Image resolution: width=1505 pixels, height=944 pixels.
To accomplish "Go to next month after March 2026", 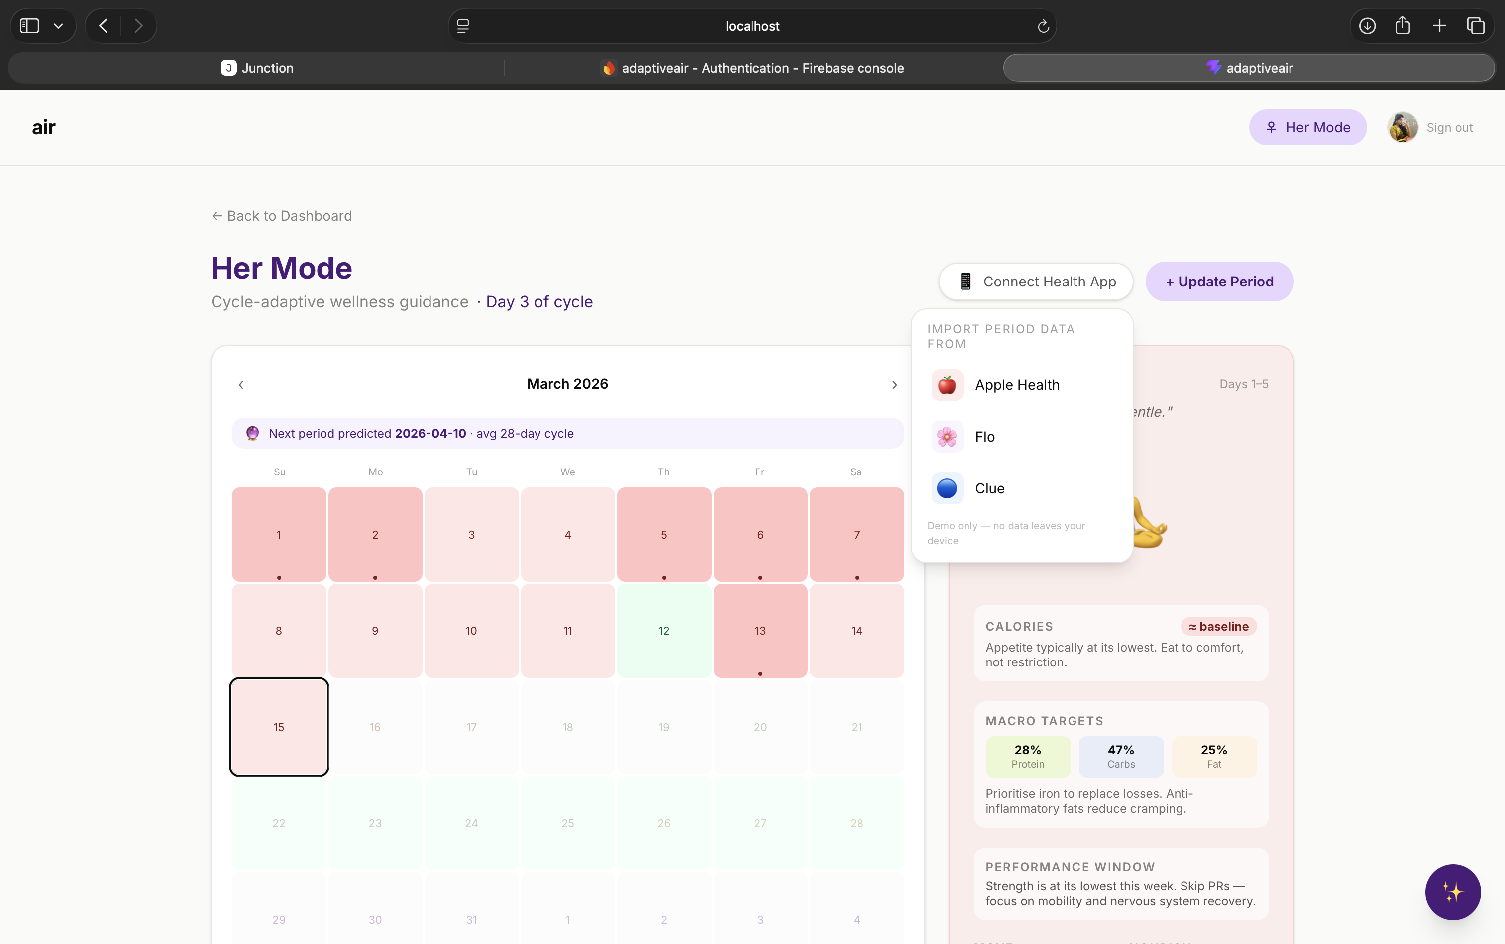I will pyautogui.click(x=894, y=384).
